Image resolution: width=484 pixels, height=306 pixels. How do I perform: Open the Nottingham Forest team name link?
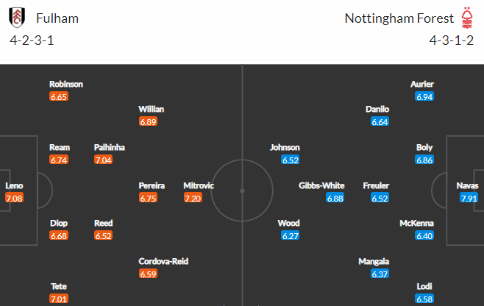coord(399,18)
